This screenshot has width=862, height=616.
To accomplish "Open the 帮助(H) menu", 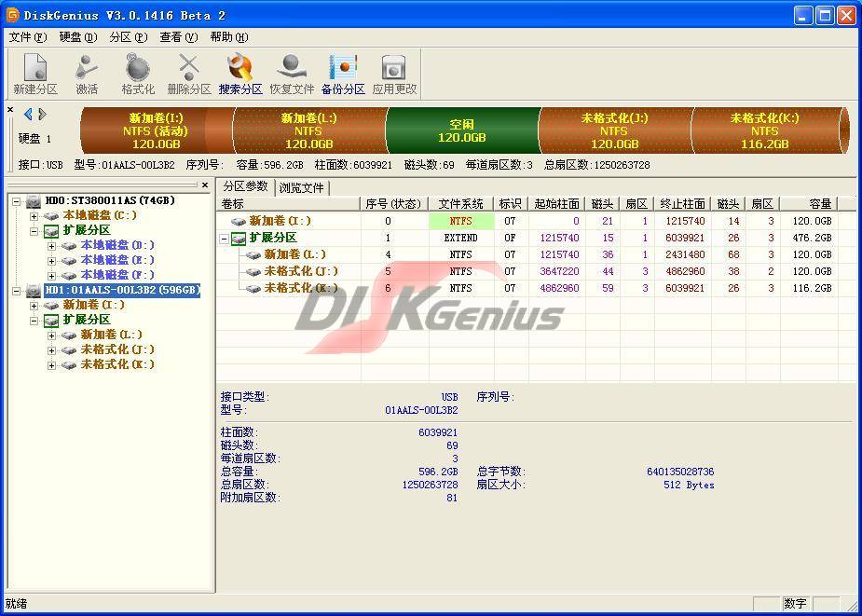I will 229,37.
